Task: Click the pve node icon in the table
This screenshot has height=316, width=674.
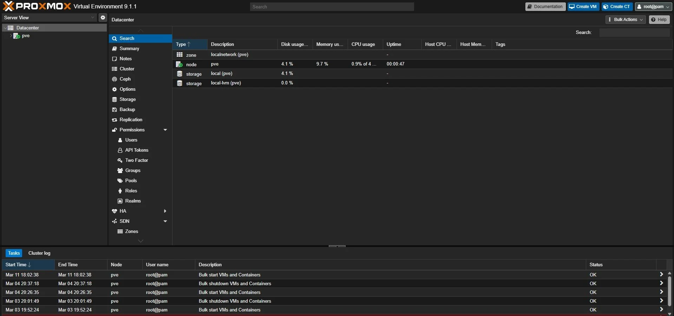Action: pyautogui.click(x=179, y=64)
